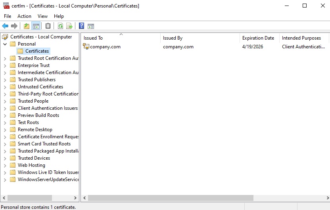The width and height of the screenshot is (330, 210).
Task: Click the Up One Level folder icon
Action: tap(27, 26)
